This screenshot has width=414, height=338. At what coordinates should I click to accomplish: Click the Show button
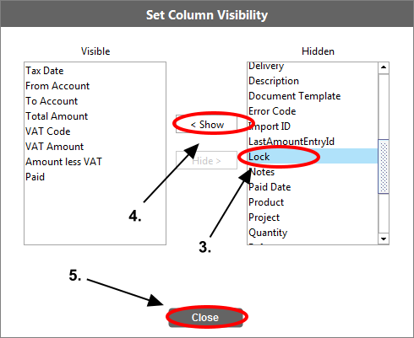click(x=206, y=124)
